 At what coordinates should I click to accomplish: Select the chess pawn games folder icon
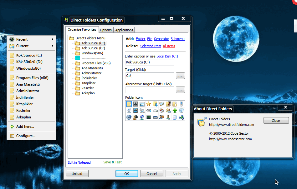coord(136,117)
